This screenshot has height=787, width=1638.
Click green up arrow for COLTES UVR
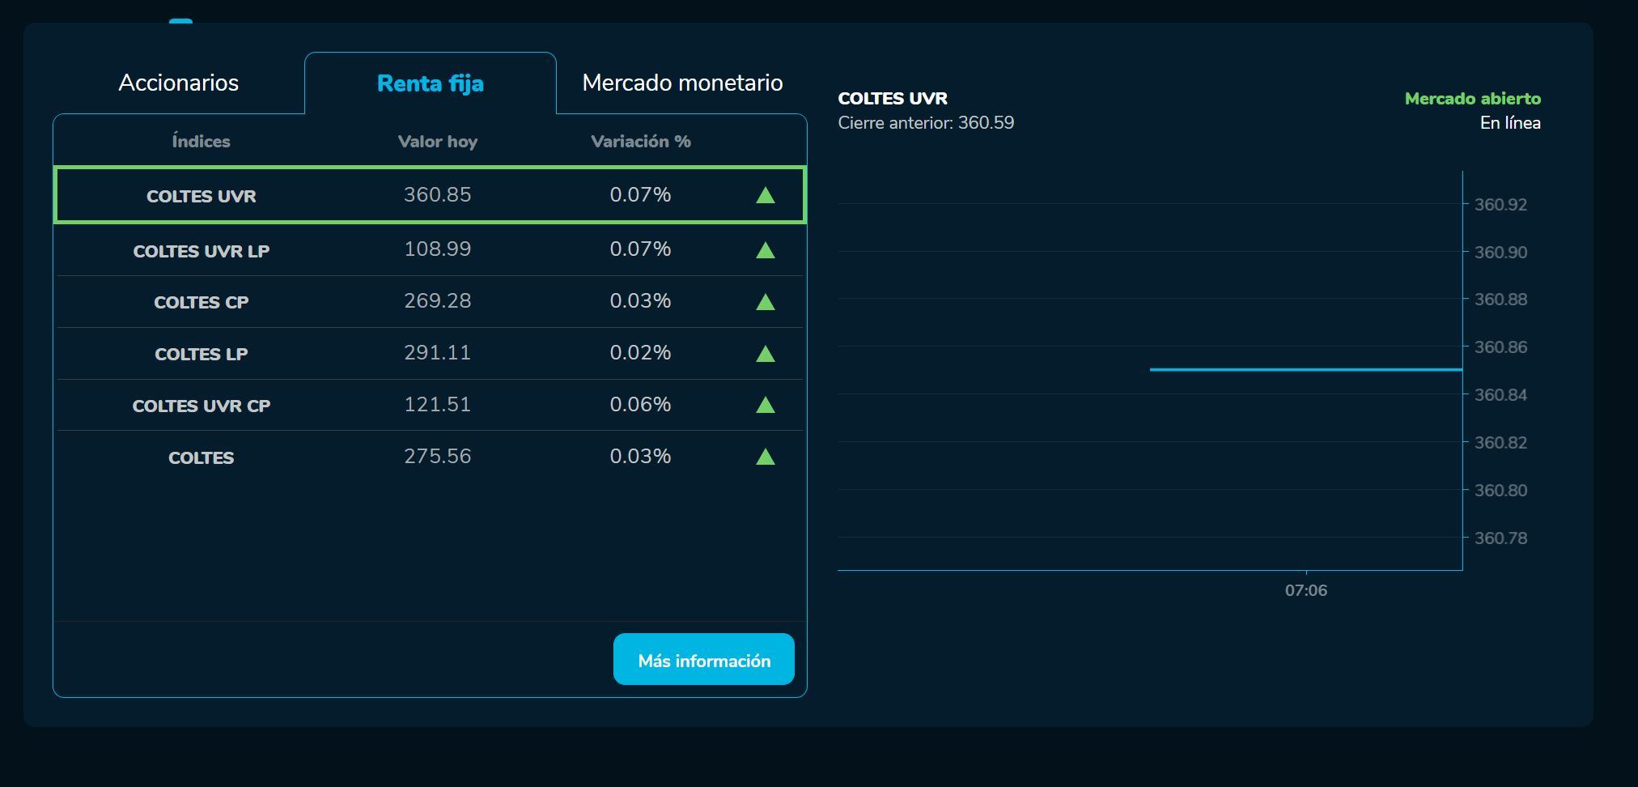(765, 196)
